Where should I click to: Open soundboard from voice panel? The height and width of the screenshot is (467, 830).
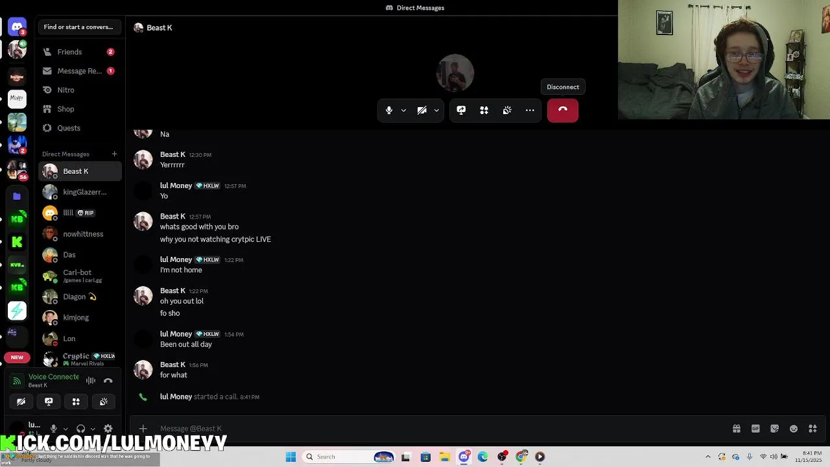pos(104,401)
